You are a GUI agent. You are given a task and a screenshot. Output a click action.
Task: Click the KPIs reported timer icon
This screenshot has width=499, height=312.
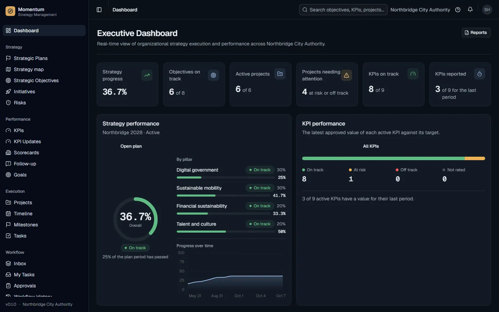tap(480, 74)
